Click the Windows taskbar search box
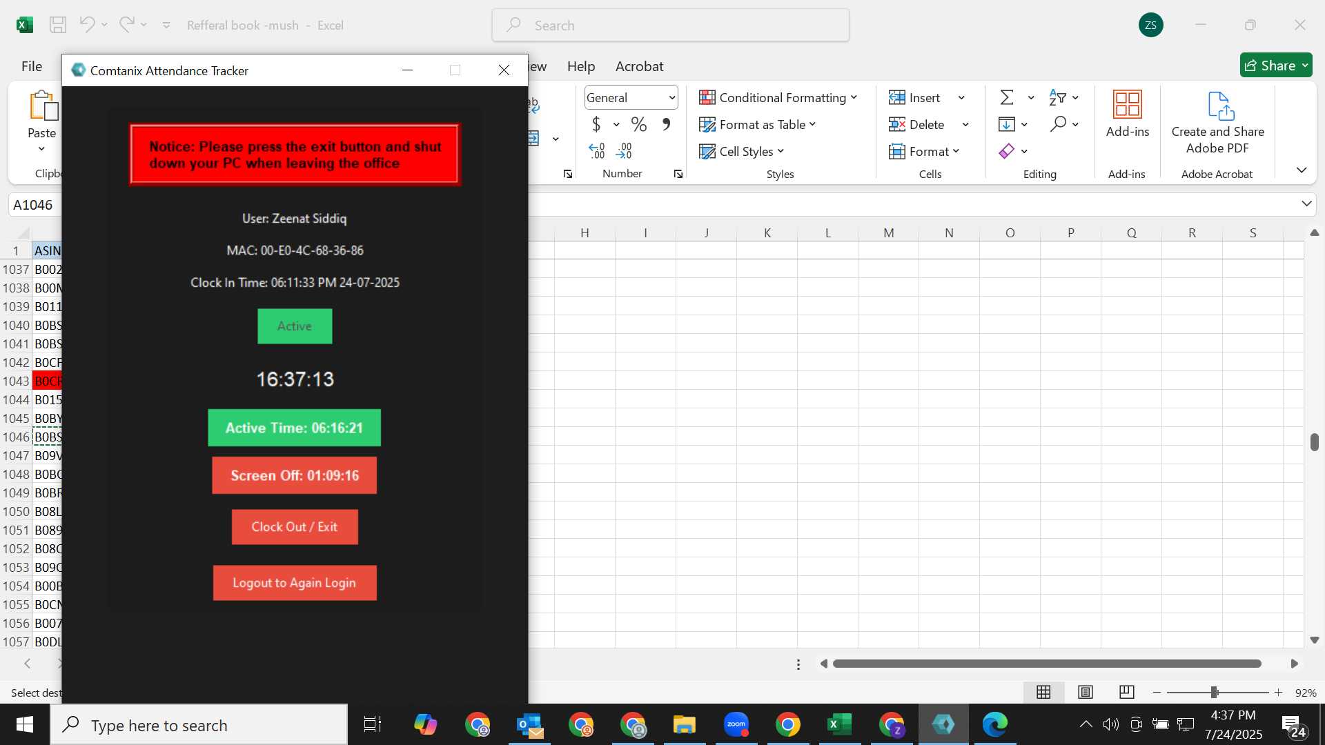Viewport: 1325px width, 745px height. click(199, 725)
